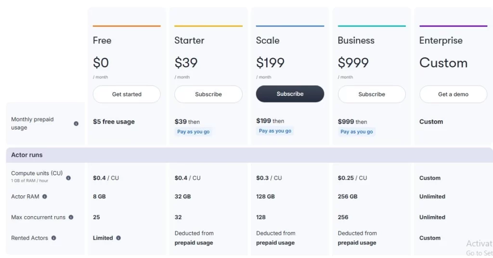Viewport: 493px width, 258px height.
Task: Click Pay as you go under Scale
Action: [275, 131]
